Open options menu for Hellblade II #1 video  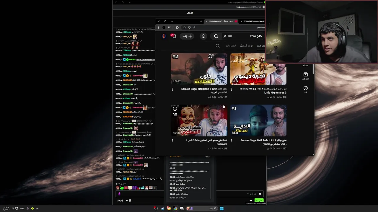(x=232, y=141)
